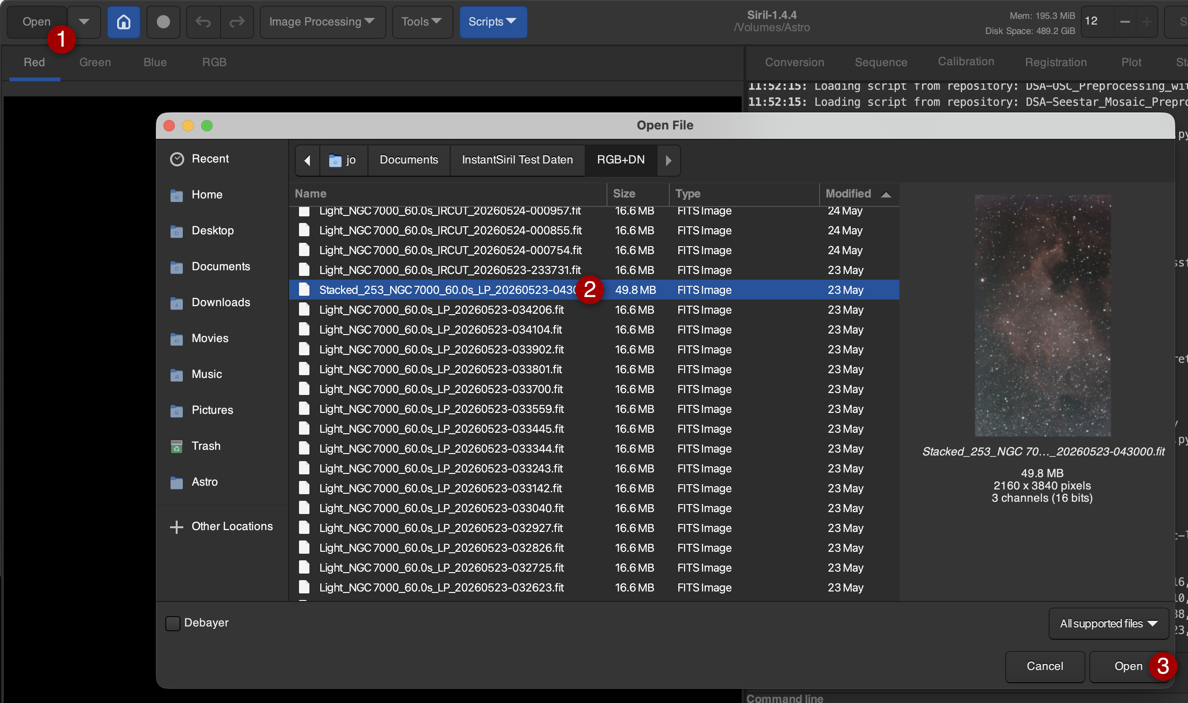Click the Open button in the dialog
Viewport: 1188px width, 703px height.
point(1128,666)
